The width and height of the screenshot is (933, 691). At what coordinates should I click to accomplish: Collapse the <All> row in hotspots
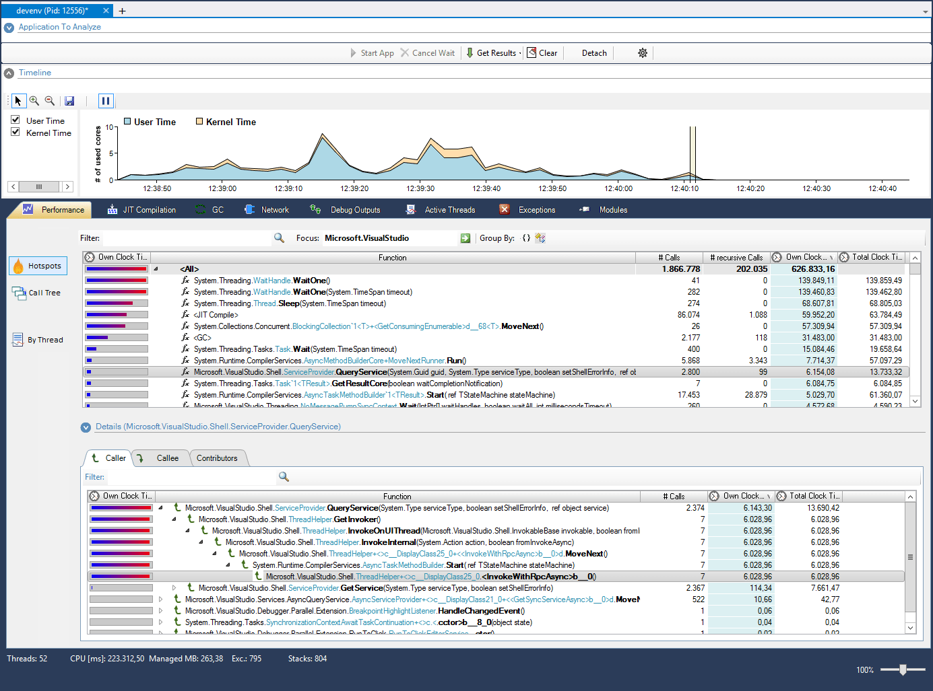(156, 269)
